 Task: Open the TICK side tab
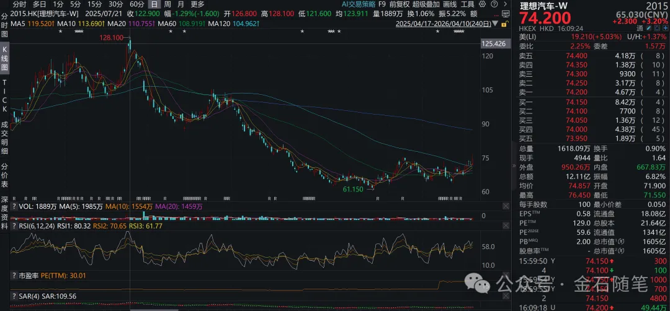5,95
